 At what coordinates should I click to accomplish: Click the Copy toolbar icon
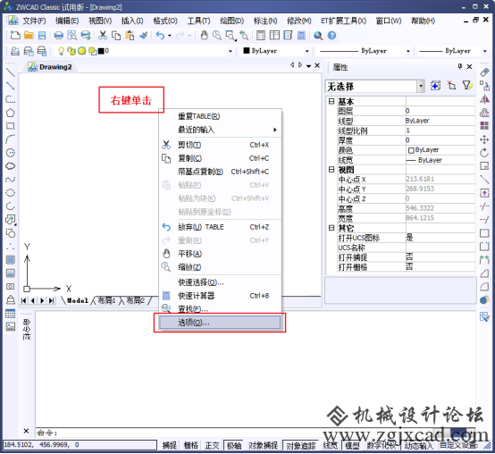pos(116,36)
